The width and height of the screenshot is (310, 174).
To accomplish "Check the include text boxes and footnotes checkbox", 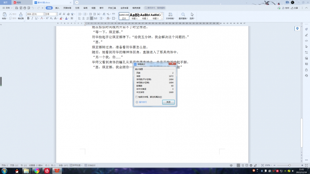I will pos(137,97).
